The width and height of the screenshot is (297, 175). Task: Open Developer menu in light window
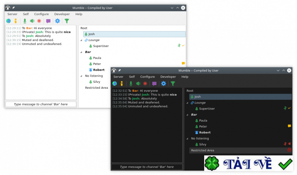62,14
